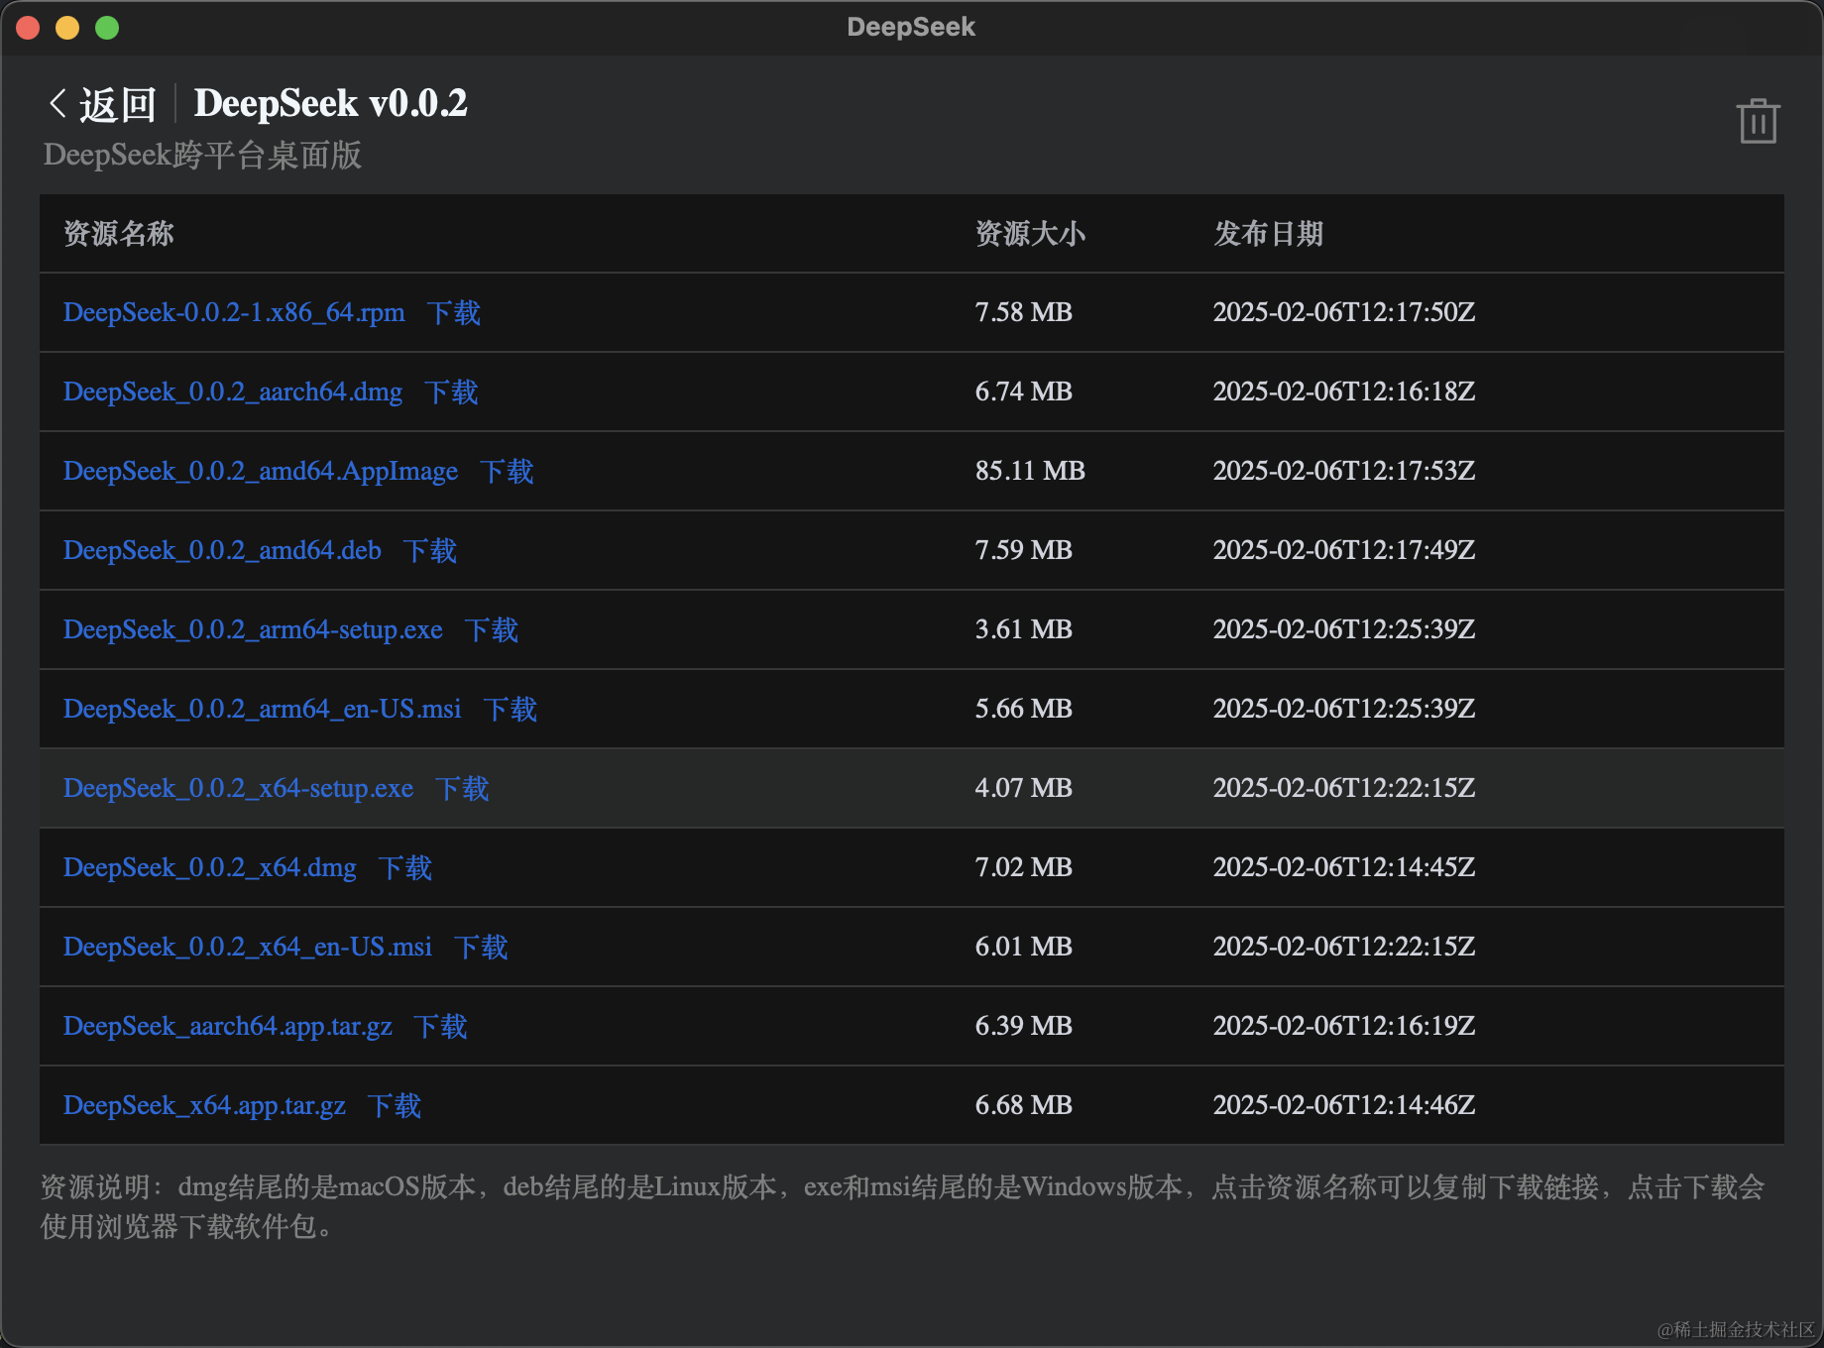Click date 2025-02-06T12:17:53Z
Screen dimensions: 1824x1348
point(1344,471)
